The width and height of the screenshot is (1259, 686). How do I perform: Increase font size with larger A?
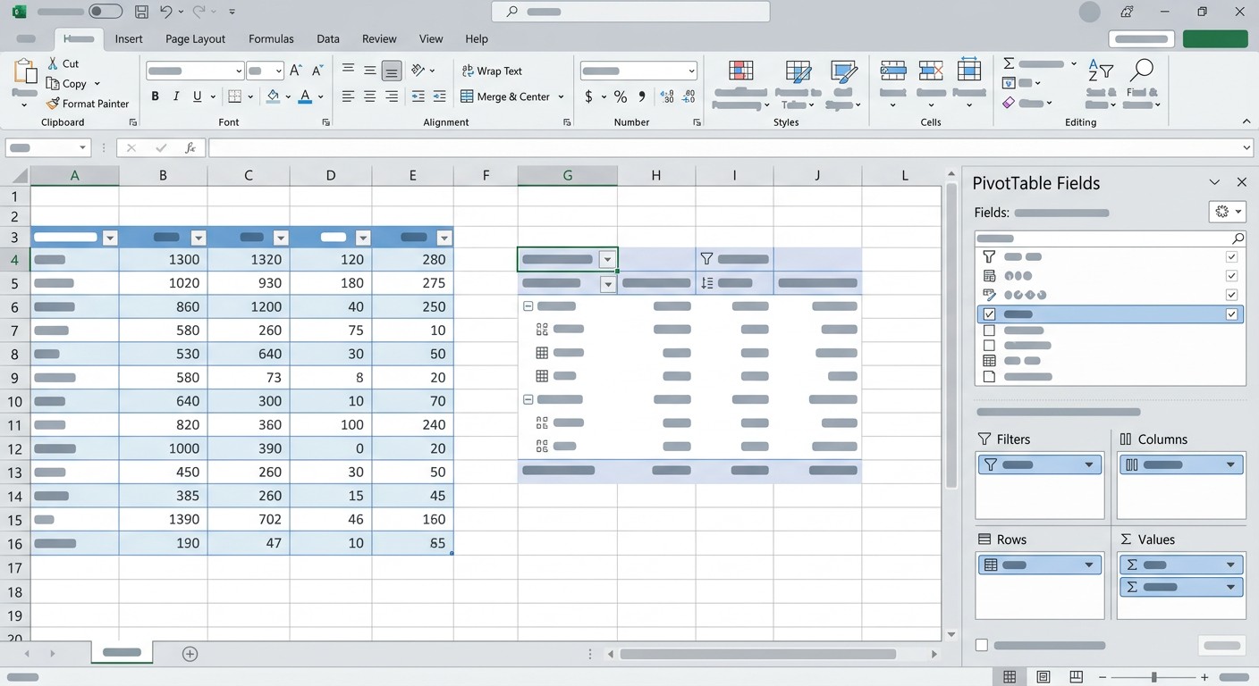click(296, 71)
